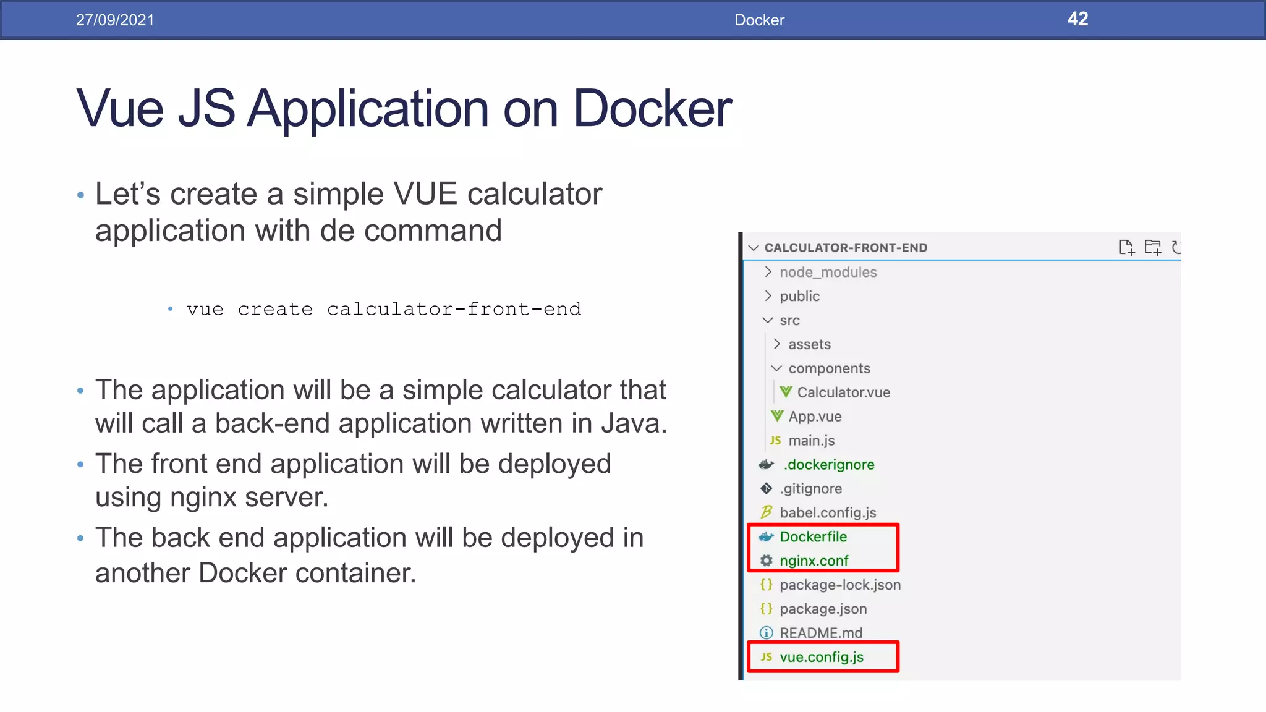This screenshot has width=1266, height=712.
Task: Open the App.vue file
Action: click(x=815, y=417)
